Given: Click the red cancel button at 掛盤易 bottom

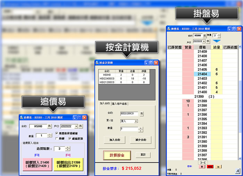Looking at the screenshot, I should tap(209, 167).
